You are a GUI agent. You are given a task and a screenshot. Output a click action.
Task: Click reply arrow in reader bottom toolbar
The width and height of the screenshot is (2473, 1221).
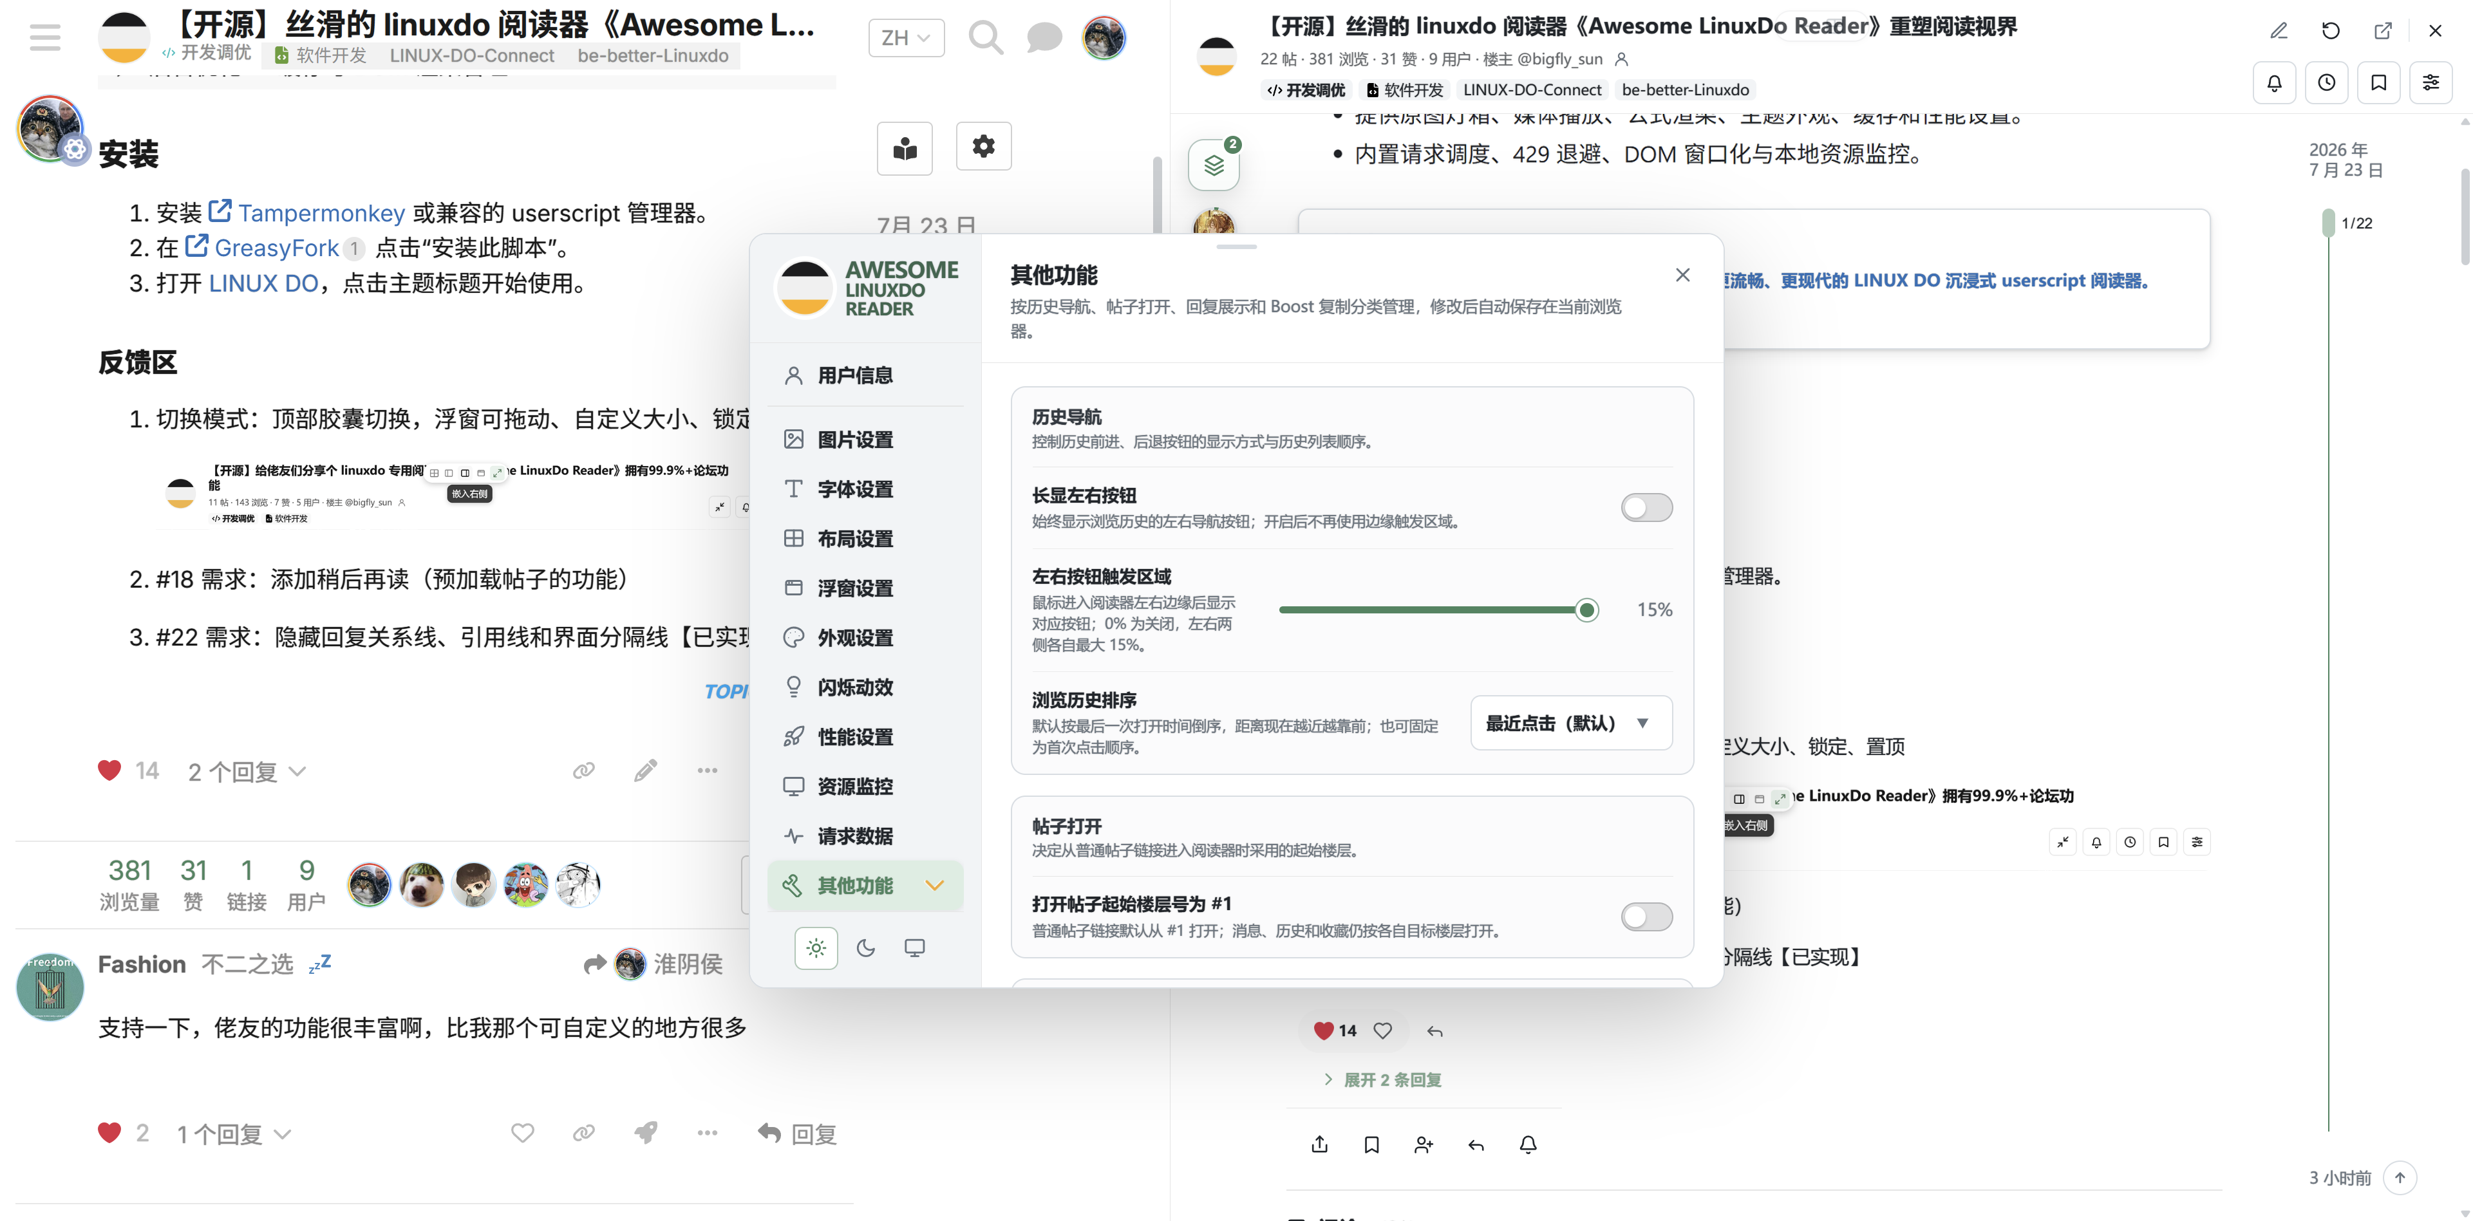(1476, 1144)
